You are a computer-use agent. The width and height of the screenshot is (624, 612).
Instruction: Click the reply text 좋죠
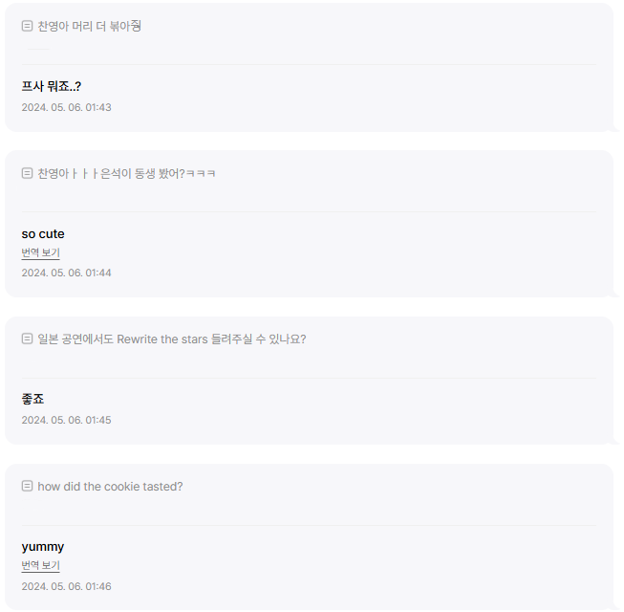click(x=32, y=399)
